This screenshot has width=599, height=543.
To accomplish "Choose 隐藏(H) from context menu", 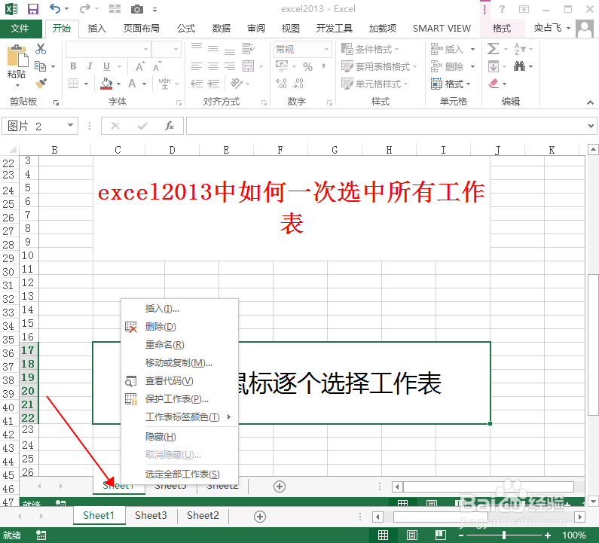I will 179,436.
